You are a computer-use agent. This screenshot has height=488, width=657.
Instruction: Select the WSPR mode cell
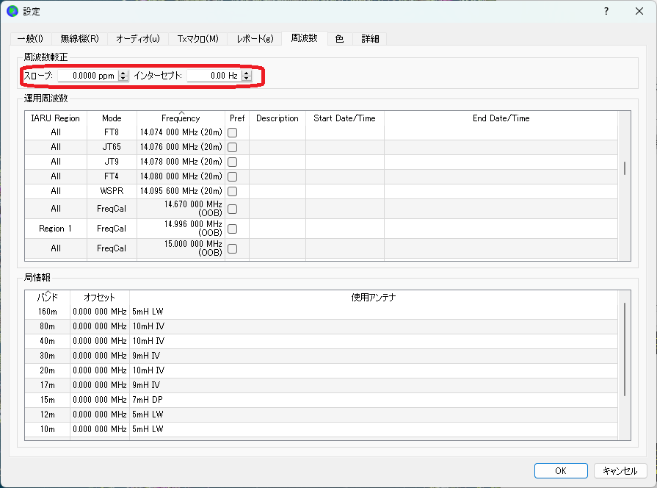(x=112, y=191)
